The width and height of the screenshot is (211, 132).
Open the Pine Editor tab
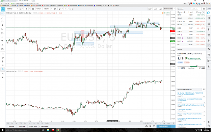[22, 127]
